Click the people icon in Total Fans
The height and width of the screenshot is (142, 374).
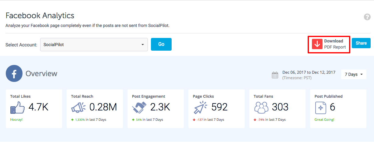pos(261,107)
